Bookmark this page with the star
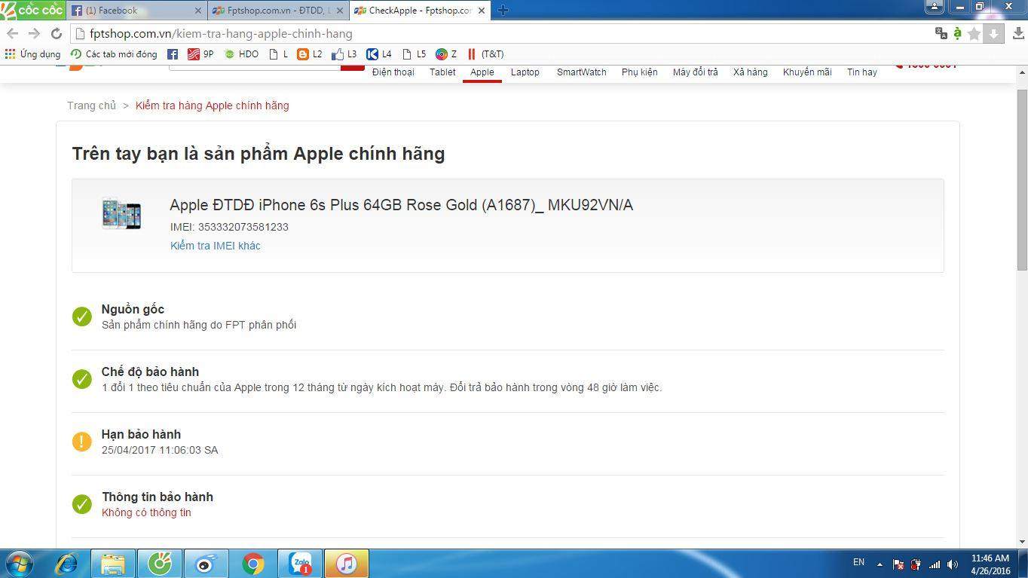The height and width of the screenshot is (578, 1028). [974, 33]
